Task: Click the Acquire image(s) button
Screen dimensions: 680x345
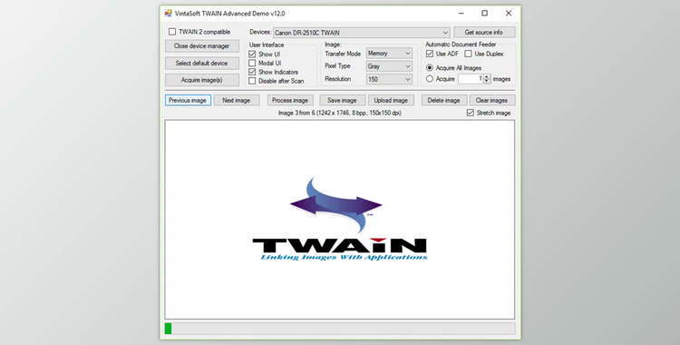Action: pos(201,80)
